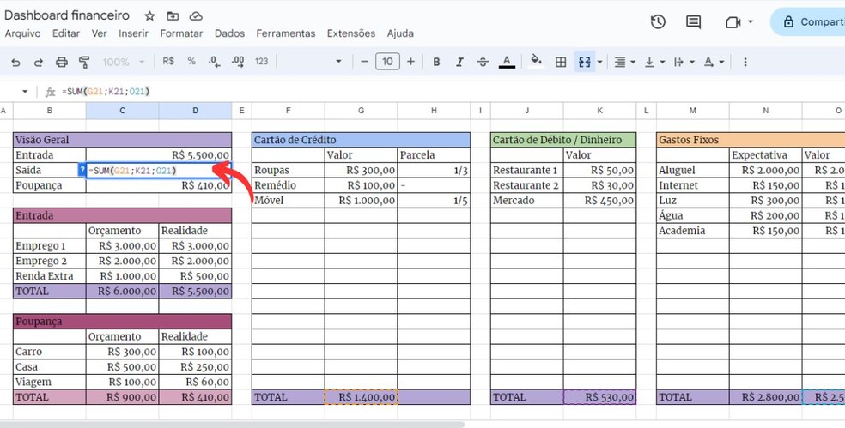Open the font family dropdown
The image size is (845, 428).
(338, 62)
